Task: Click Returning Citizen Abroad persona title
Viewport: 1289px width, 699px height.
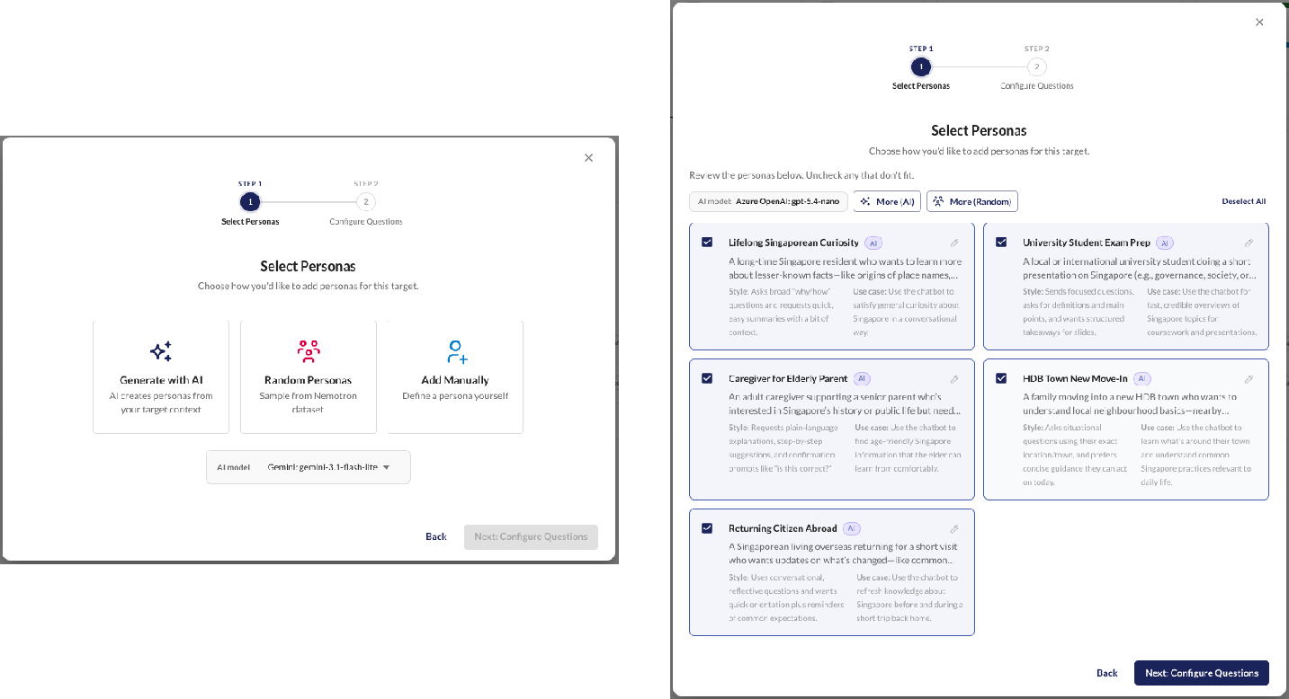Action: (783, 528)
